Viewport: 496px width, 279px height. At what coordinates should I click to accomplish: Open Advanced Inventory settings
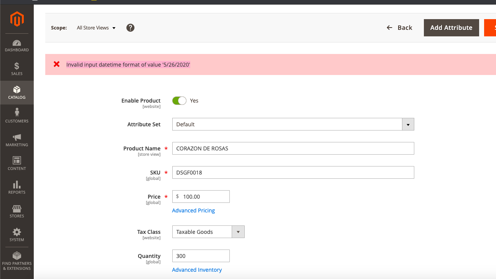point(197,269)
